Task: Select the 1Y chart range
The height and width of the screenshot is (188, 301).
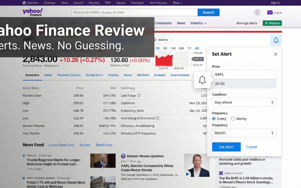Action: pyautogui.click(x=190, y=48)
